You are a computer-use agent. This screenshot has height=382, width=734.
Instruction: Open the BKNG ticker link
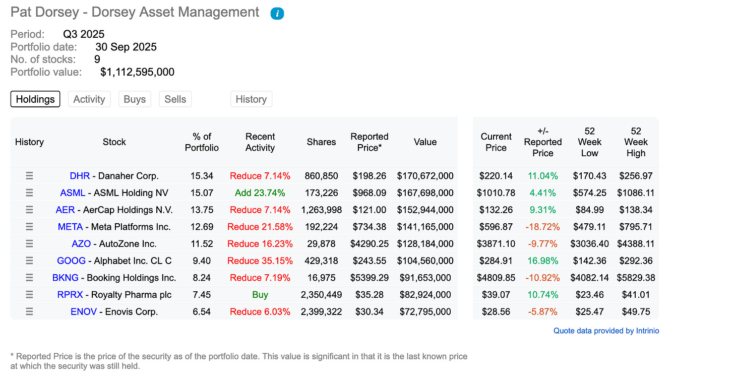65,278
